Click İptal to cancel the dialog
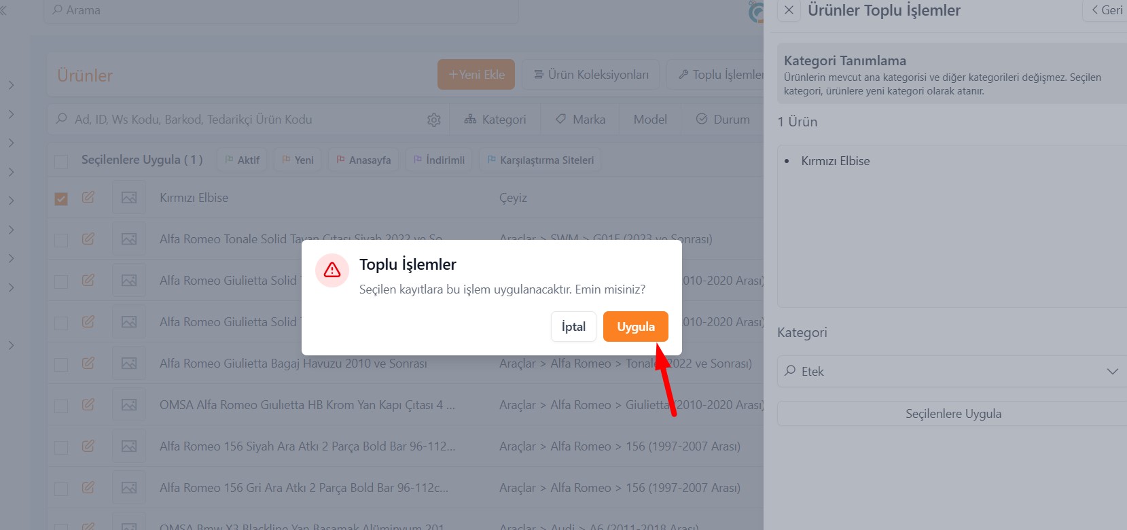Screen dimensions: 1127x530 point(573,327)
